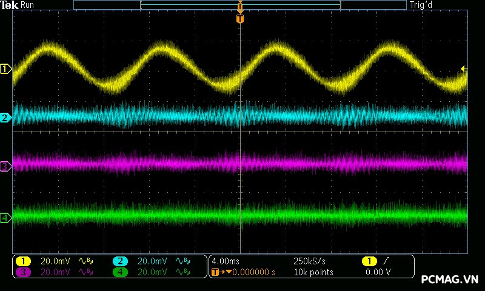The height and width of the screenshot is (291, 485).
Task: Click channel 1 yellow ground marker
Action: coord(6,69)
